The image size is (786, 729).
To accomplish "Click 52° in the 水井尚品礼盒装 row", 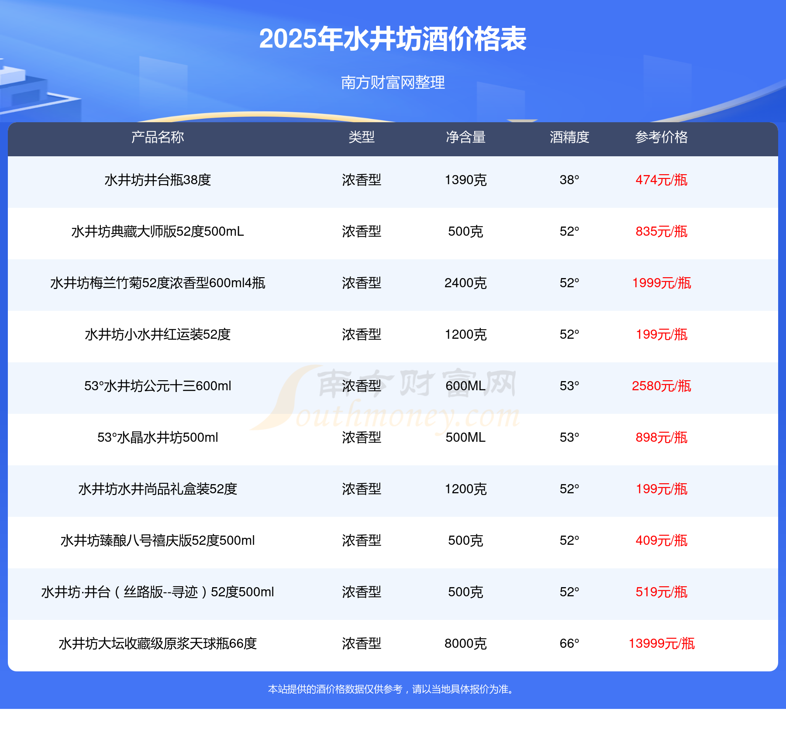I will (x=569, y=489).
